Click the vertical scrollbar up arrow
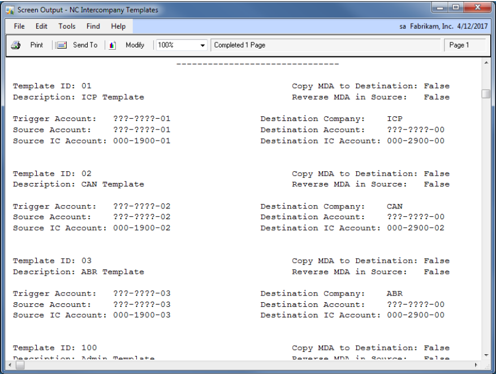This screenshot has width=496, height=374. point(486,62)
